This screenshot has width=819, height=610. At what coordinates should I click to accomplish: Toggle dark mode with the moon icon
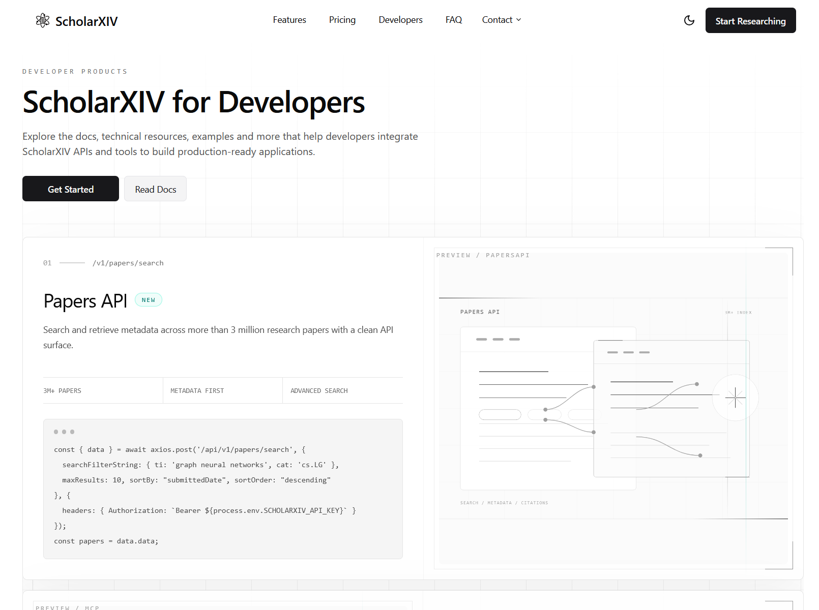pyautogui.click(x=689, y=20)
